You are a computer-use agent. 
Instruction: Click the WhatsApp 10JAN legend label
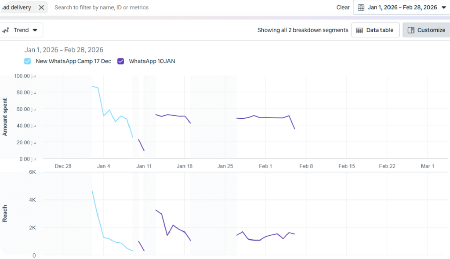point(152,62)
